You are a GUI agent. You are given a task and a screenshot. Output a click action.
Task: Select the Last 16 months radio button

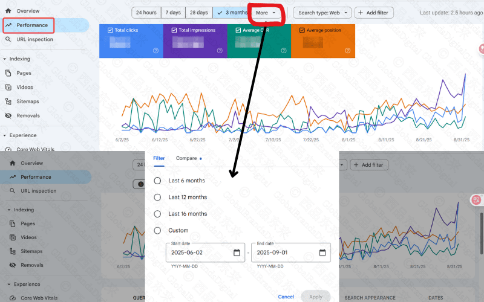158,214
